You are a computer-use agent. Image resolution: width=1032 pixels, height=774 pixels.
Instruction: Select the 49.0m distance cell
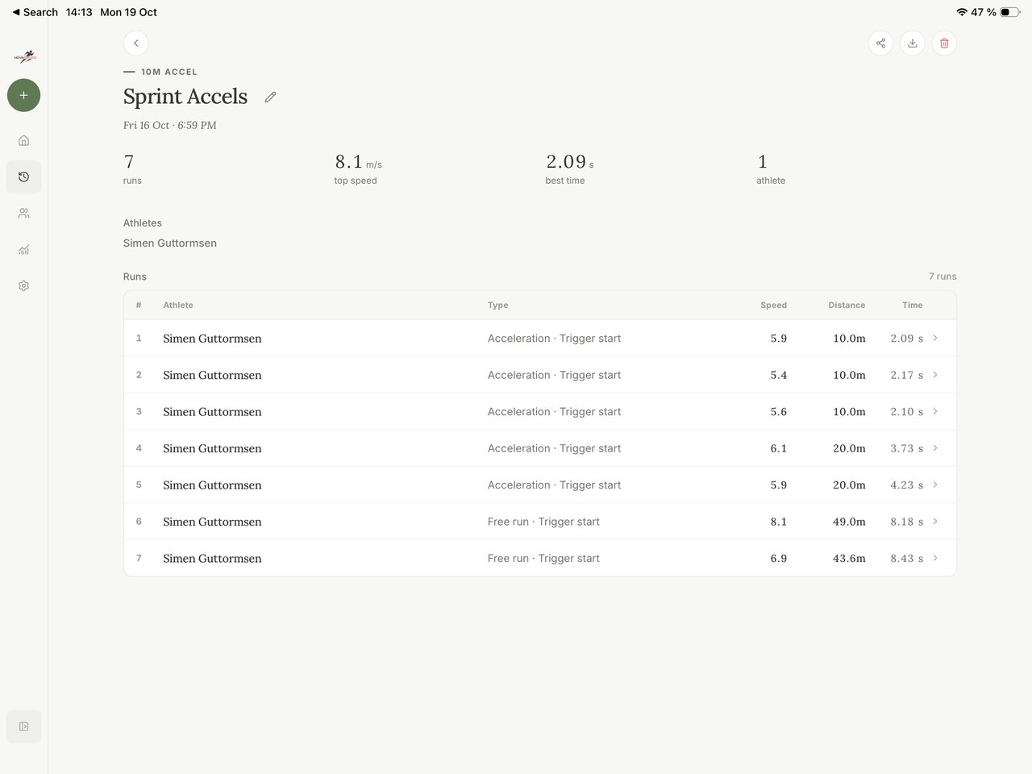(x=849, y=522)
